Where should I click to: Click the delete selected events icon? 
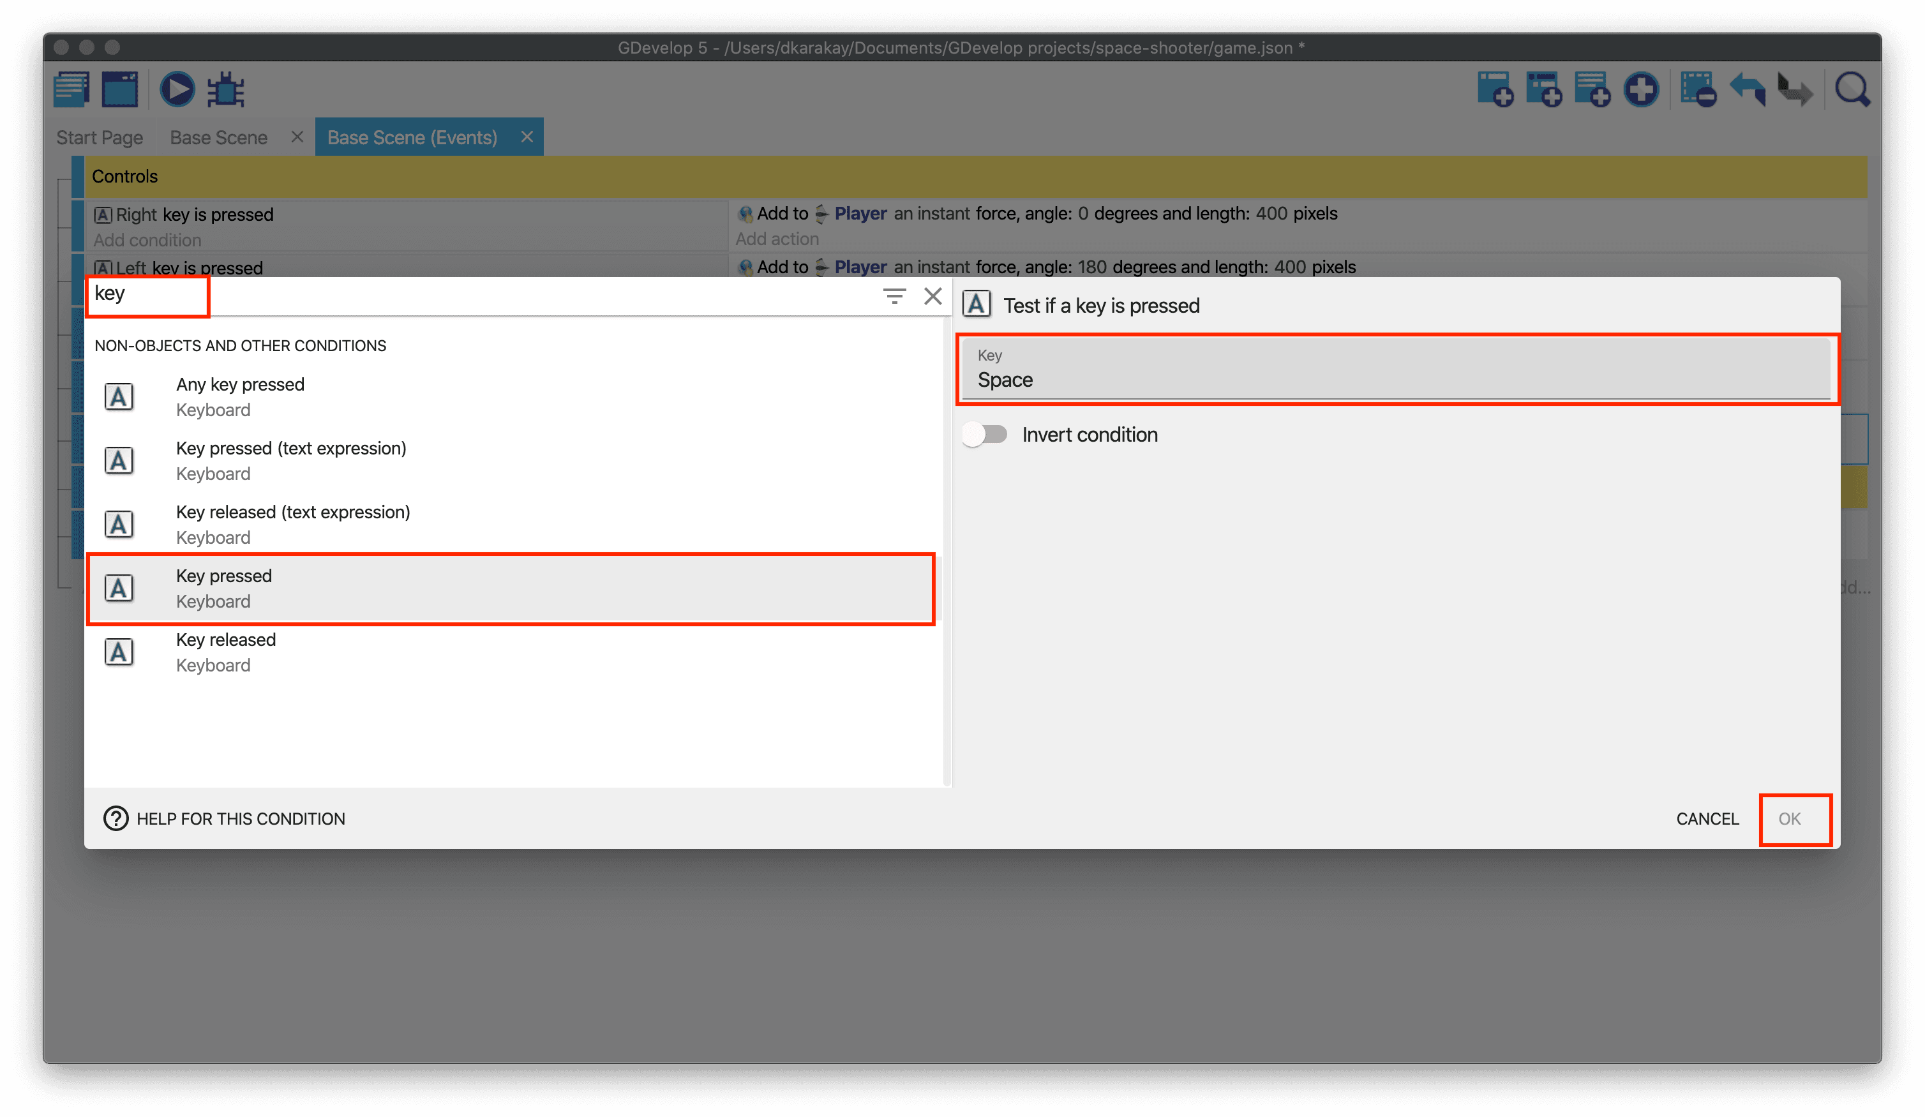[1697, 90]
